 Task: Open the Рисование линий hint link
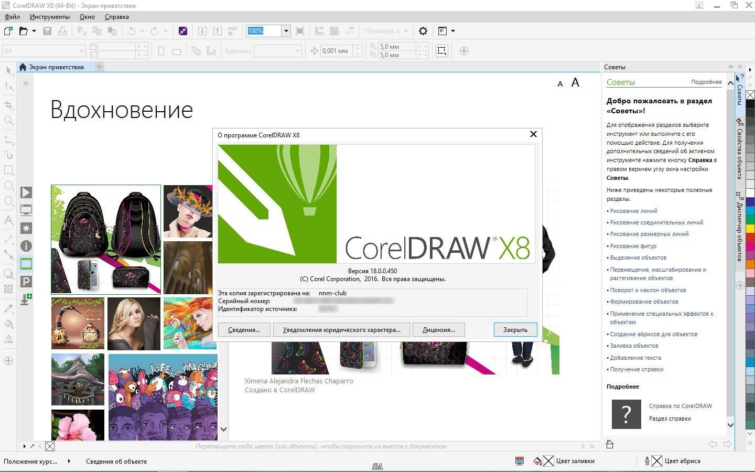click(x=633, y=211)
